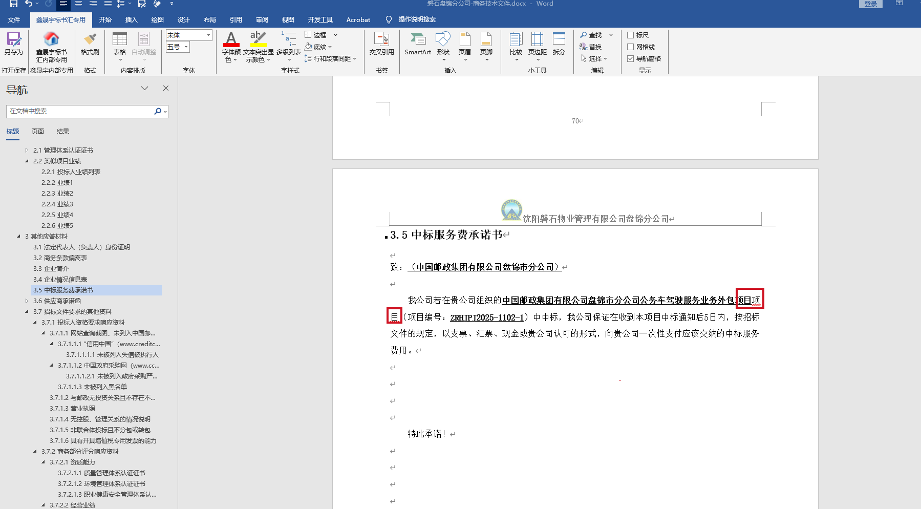This screenshot has height=509, width=921.
Task: Open the 字体颜色 color dropdown arrow
Action: click(235, 60)
